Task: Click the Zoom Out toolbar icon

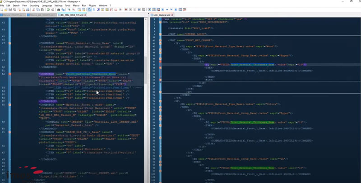Action: pos(73,9)
